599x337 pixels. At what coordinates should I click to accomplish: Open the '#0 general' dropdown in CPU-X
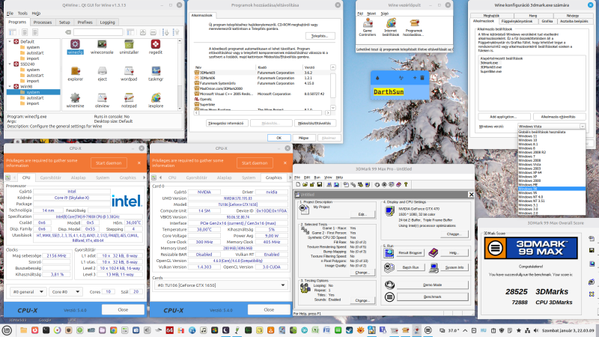[28, 291]
